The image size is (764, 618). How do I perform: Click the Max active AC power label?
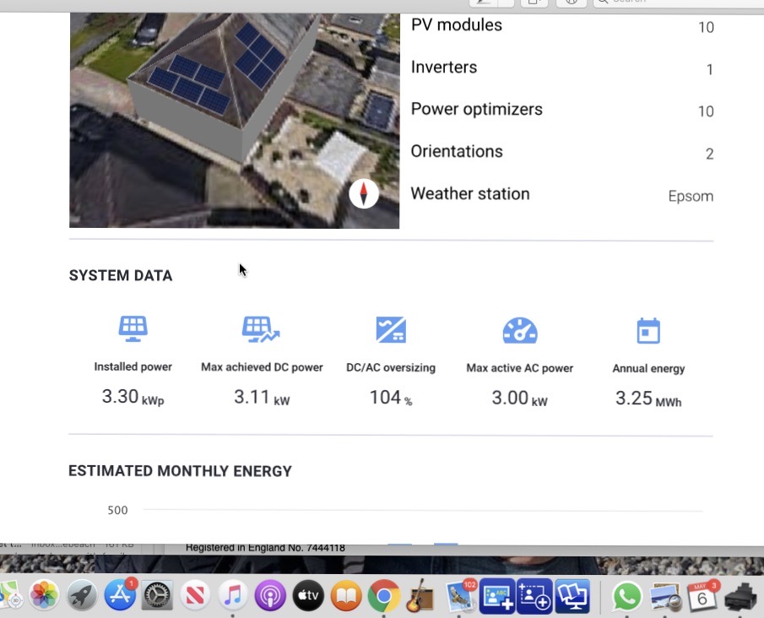(x=520, y=368)
